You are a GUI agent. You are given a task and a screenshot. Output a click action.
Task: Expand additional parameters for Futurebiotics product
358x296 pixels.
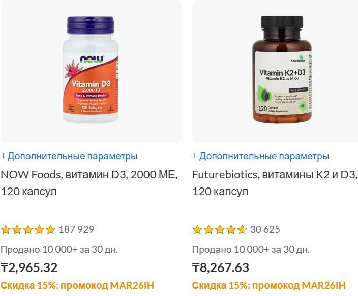[x=261, y=156]
